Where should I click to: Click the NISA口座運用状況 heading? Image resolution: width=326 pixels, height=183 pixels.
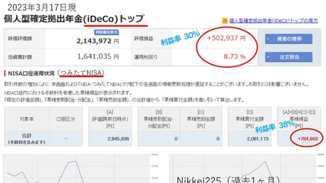click(31, 74)
